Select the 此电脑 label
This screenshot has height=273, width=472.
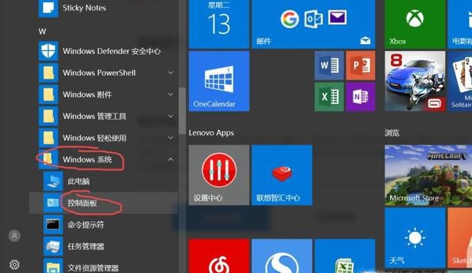point(79,181)
